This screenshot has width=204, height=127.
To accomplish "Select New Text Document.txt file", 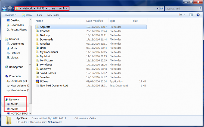I will (x=54, y=86).
